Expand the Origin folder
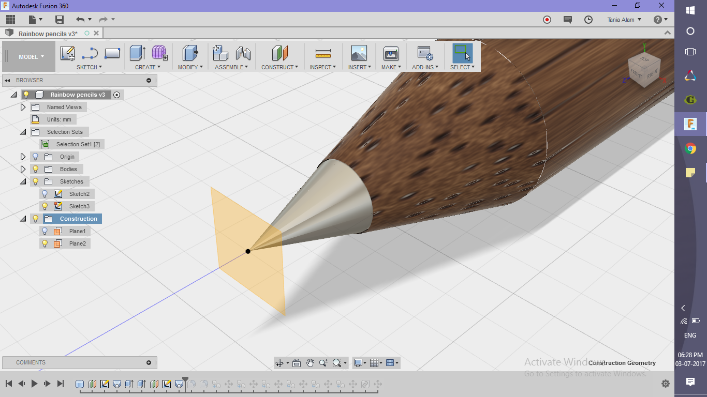The image size is (707, 397). (23, 157)
